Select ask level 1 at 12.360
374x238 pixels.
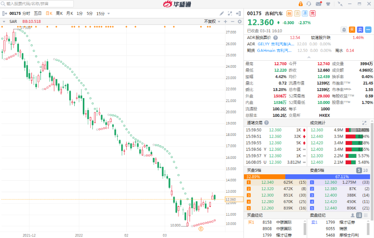tap(340, 183)
